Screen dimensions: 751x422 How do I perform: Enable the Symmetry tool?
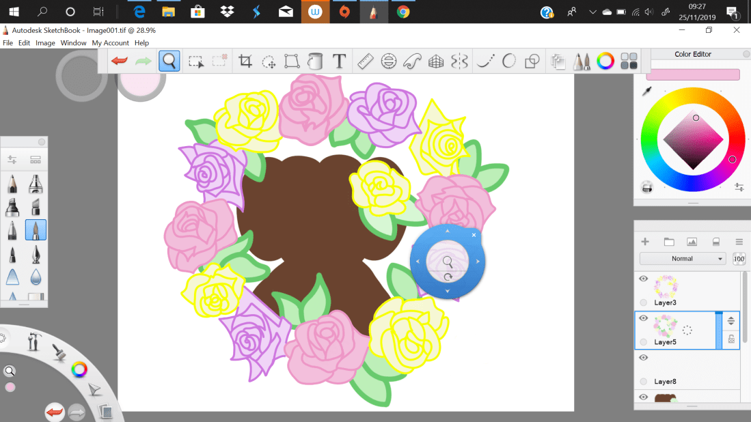click(459, 61)
